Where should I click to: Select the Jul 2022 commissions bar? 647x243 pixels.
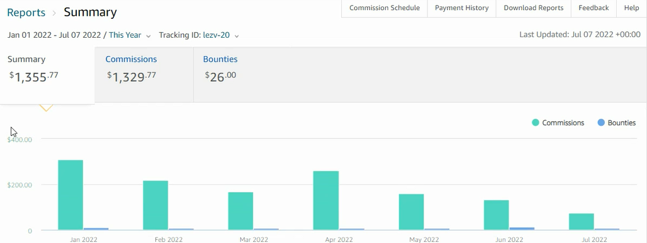(582, 222)
